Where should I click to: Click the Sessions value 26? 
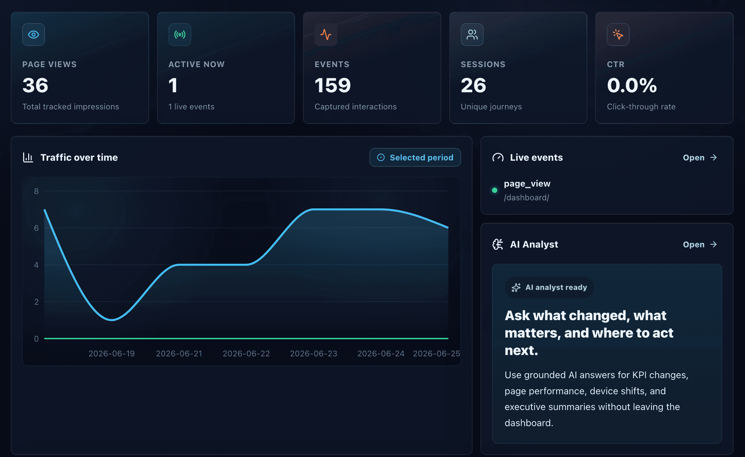pyautogui.click(x=474, y=85)
